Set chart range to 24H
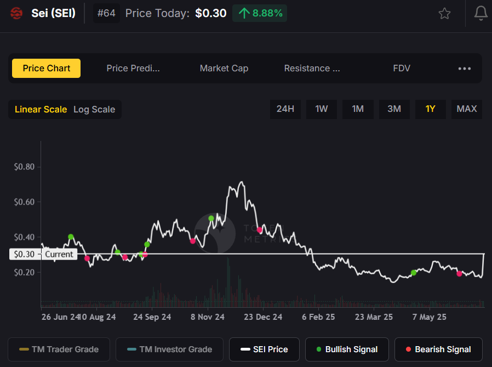This screenshot has width=492, height=367. [285, 109]
